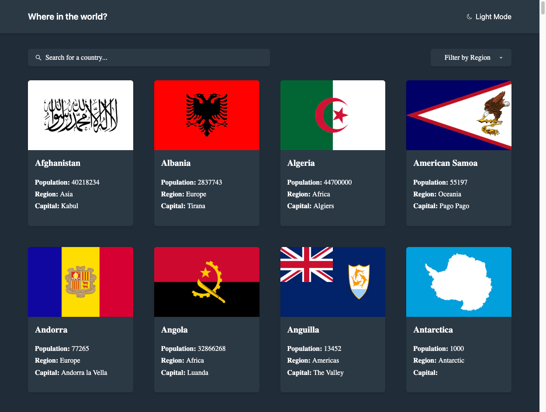Image resolution: width=546 pixels, height=412 pixels.
Task: Click the Filter by Region chevron arrow
Action: click(501, 58)
